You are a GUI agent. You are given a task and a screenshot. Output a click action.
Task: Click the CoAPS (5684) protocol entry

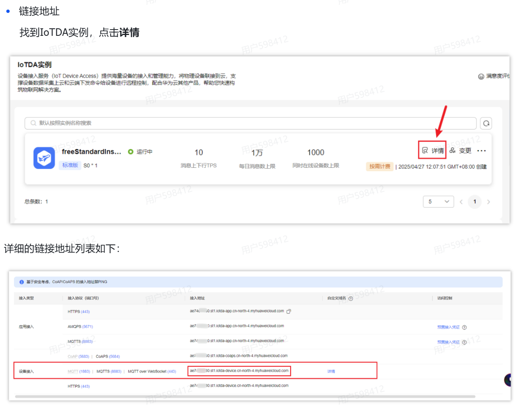click(x=108, y=356)
